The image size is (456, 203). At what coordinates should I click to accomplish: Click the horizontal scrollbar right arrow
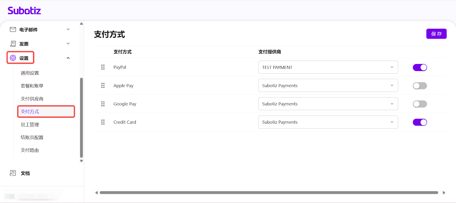444,193
